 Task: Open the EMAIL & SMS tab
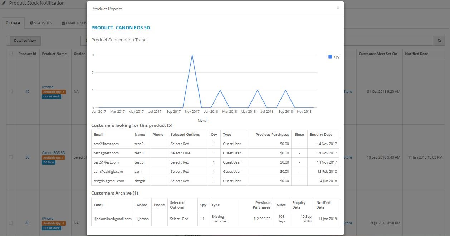tap(74, 23)
